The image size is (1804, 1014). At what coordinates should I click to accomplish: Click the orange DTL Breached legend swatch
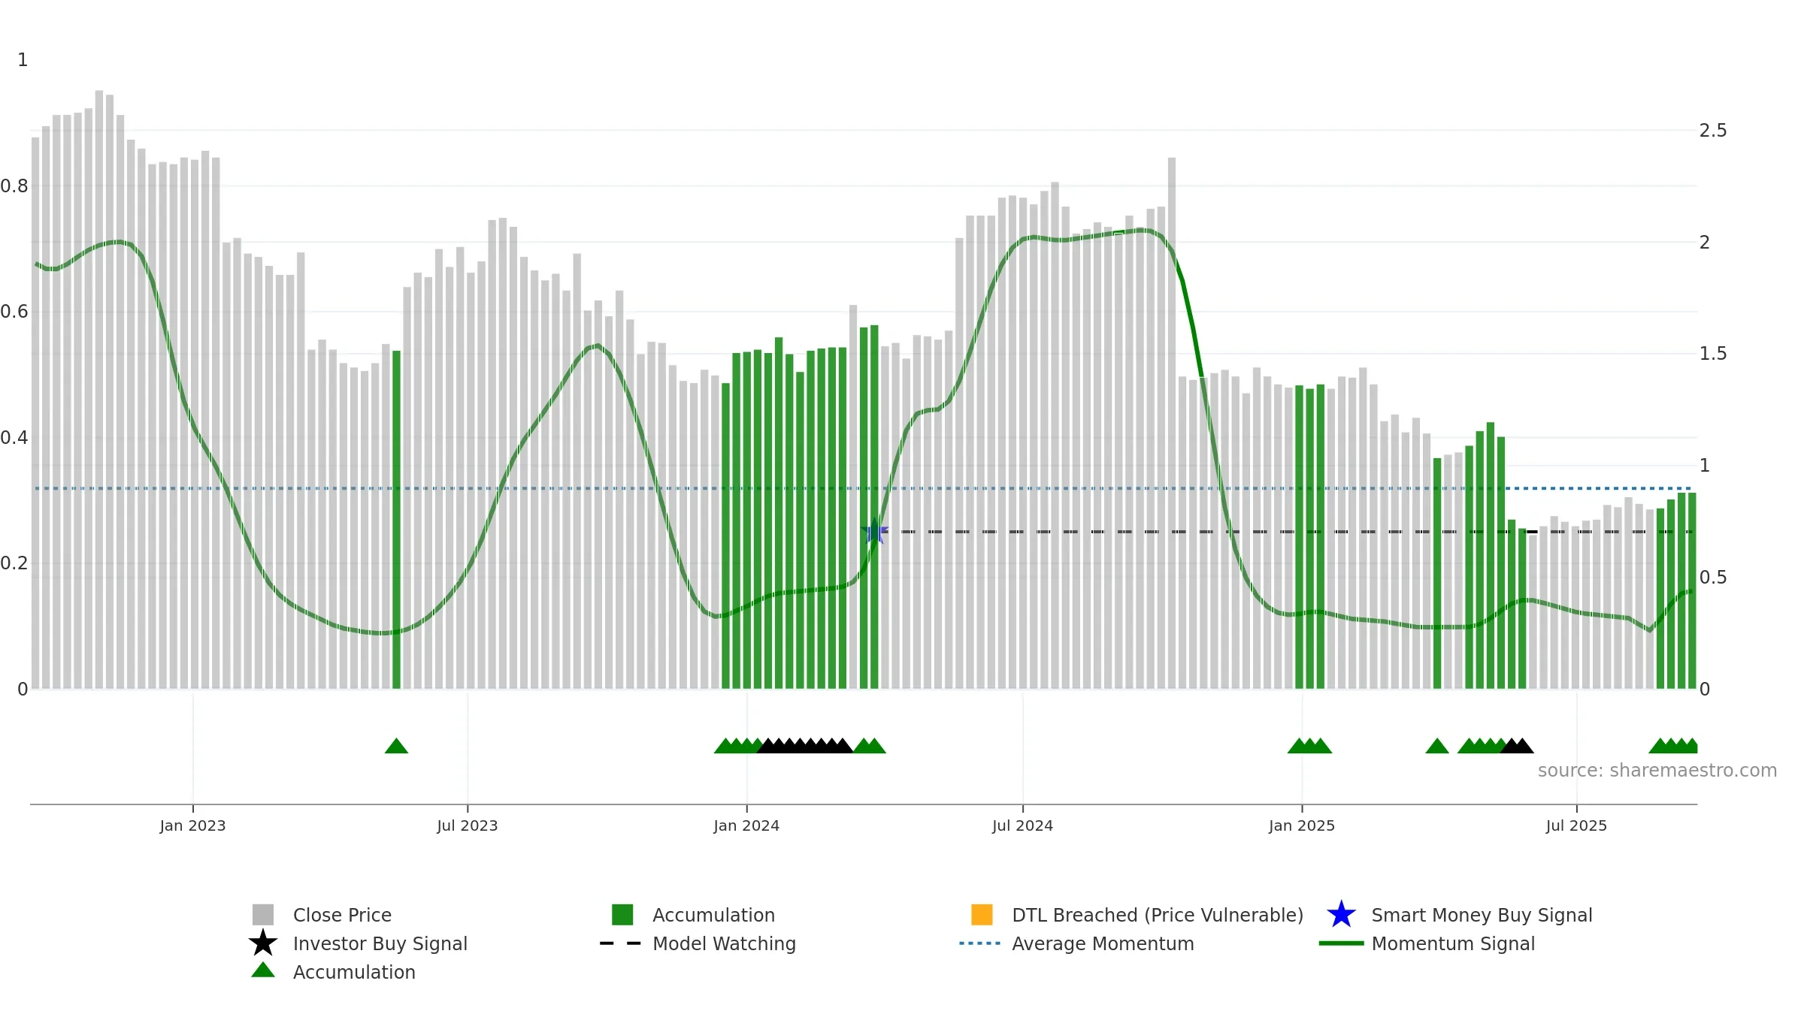(982, 915)
